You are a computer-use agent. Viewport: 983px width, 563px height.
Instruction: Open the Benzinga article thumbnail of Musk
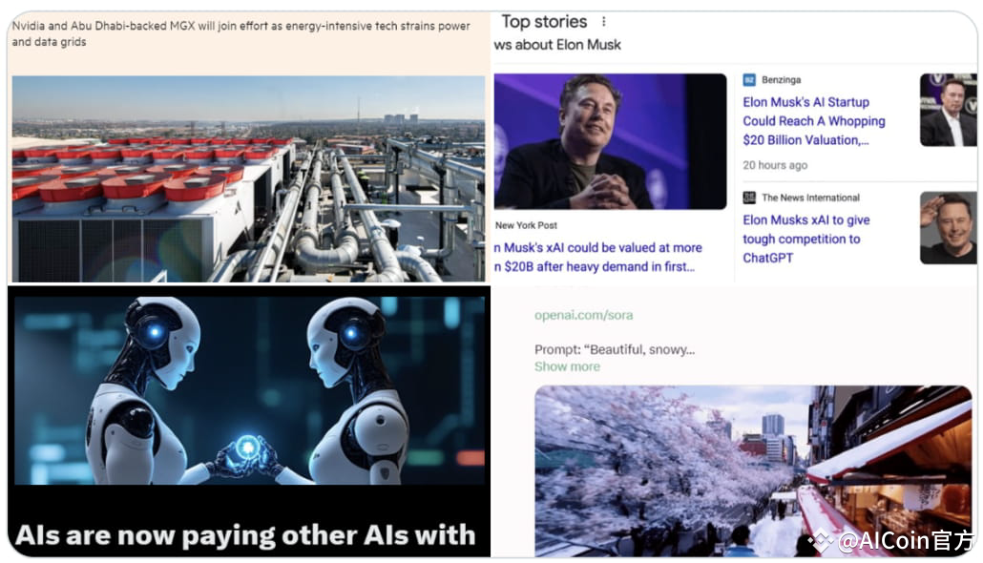[x=948, y=110]
